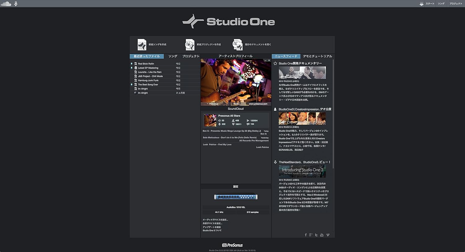Viewport: 465px width, 252px height.
Task: Open the Google+ social icon
Action: [x=311, y=235]
